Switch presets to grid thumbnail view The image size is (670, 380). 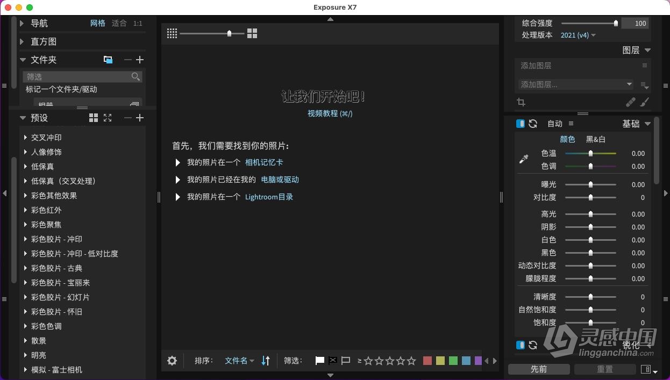click(x=94, y=118)
